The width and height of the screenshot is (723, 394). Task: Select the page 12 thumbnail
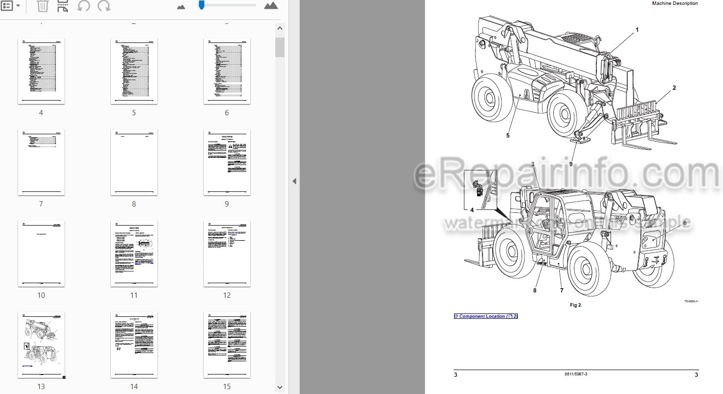point(227,253)
